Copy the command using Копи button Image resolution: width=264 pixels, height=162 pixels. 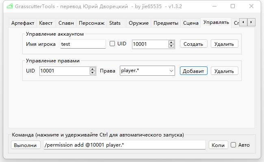pyautogui.click(x=218, y=145)
